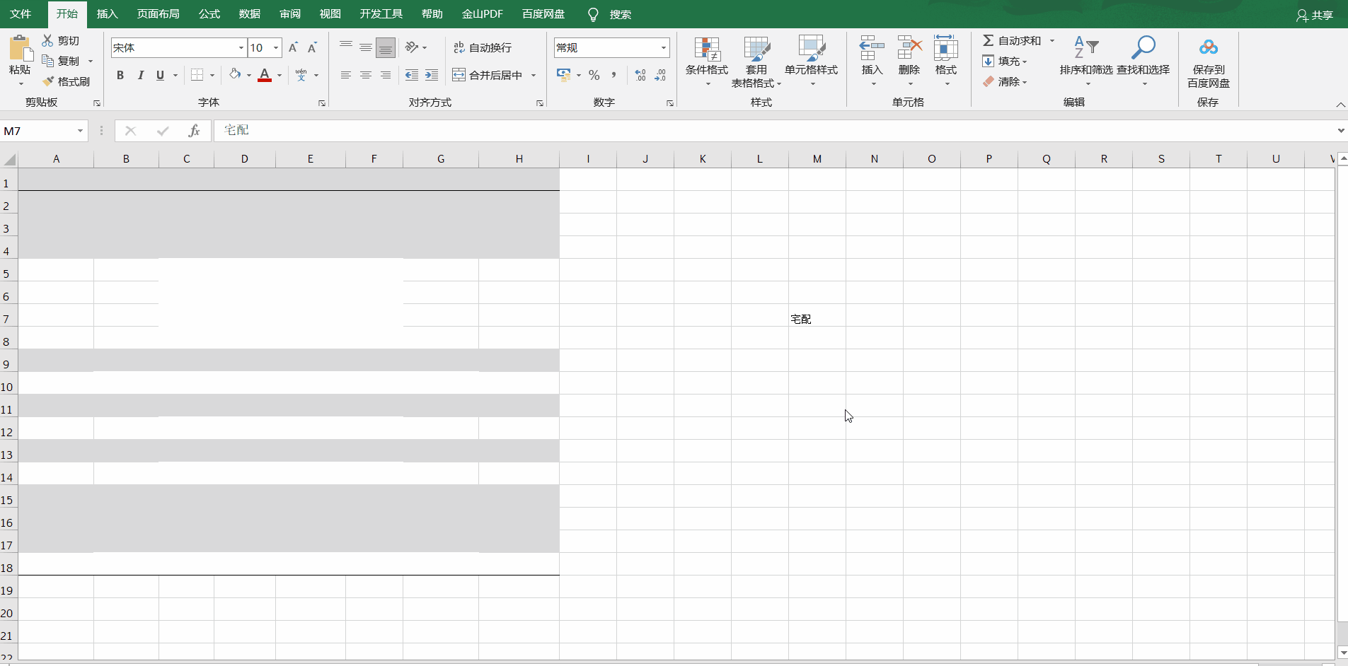Decrease decimal places icon

pyautogui.click(x=660, y=75)
